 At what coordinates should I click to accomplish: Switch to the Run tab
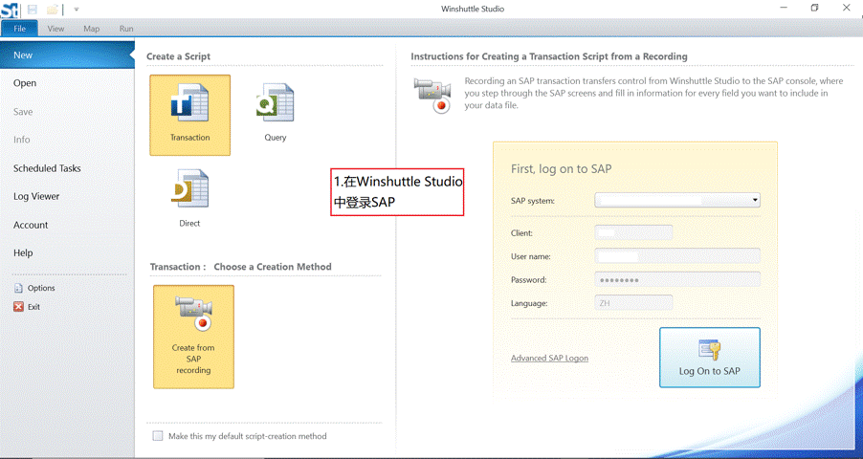126,29
